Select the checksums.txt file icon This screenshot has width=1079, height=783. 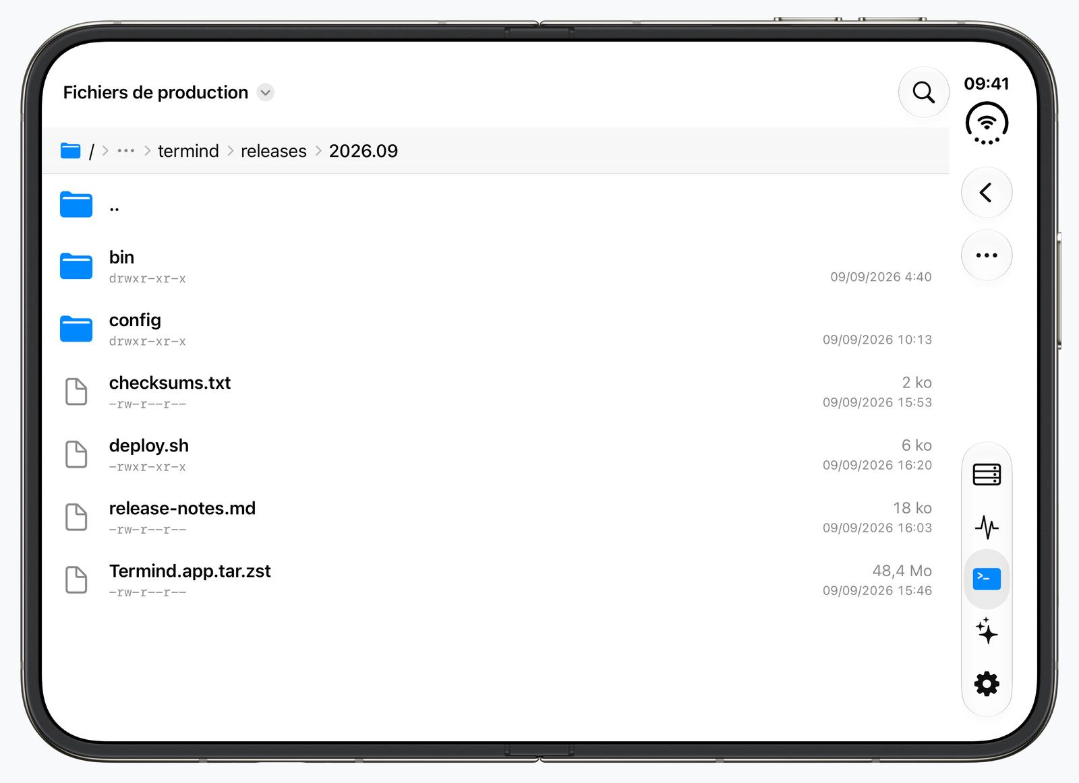[x=76, y=391]
